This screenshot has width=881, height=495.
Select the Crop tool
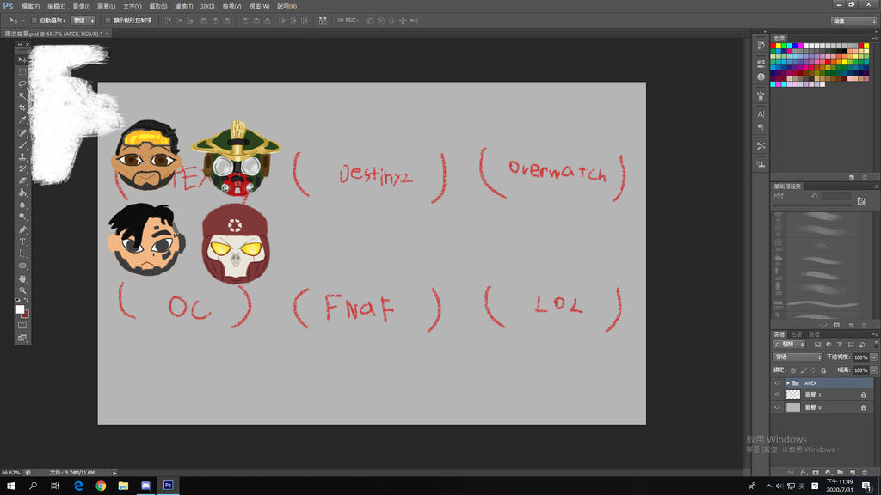pos(22,107)
